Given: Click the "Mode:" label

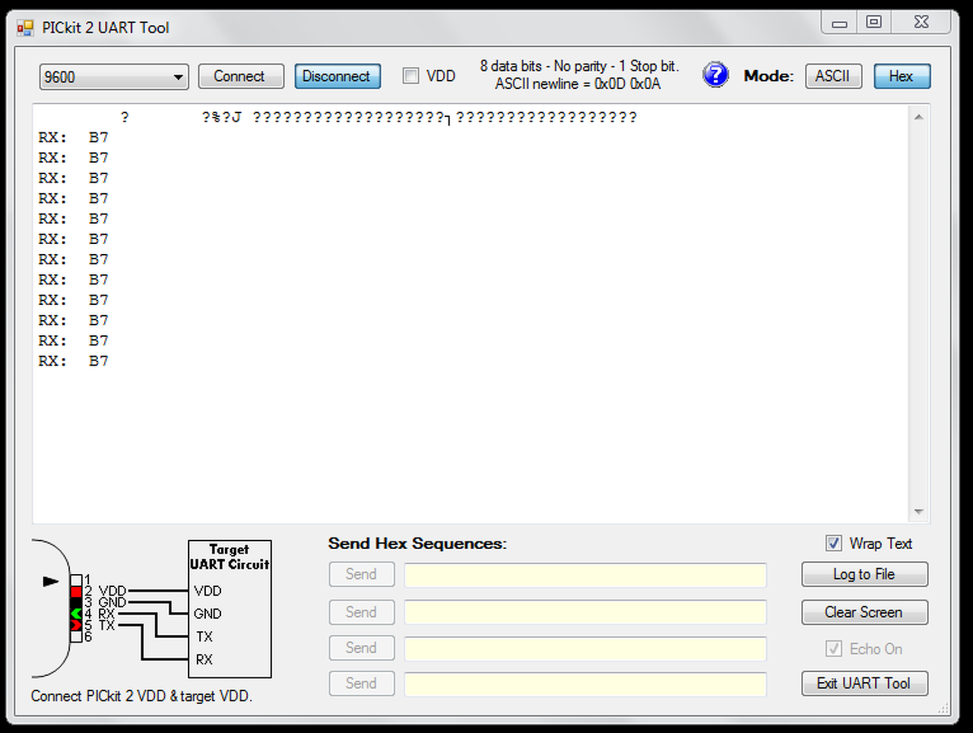Looking at the screenshot, I should click(769, 76).
